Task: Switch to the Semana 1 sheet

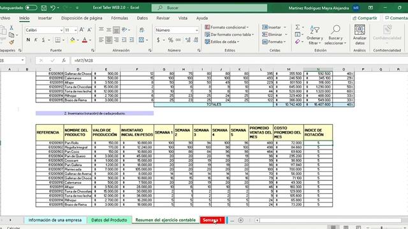Action: pos(212,220)
